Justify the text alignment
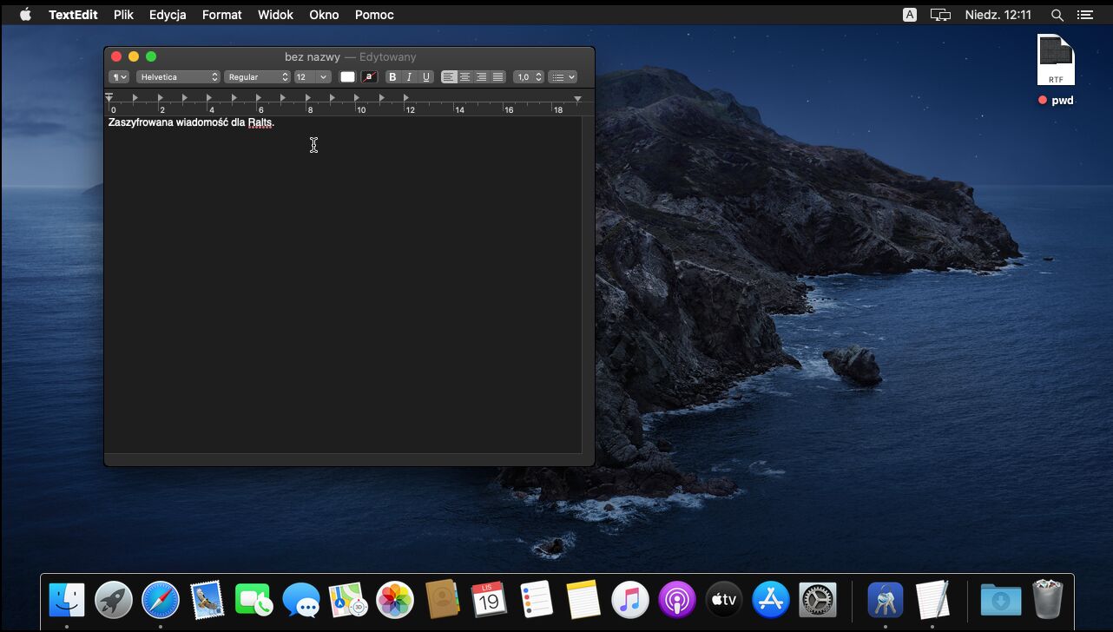The image size is (1113, 632). pos(497,77)
